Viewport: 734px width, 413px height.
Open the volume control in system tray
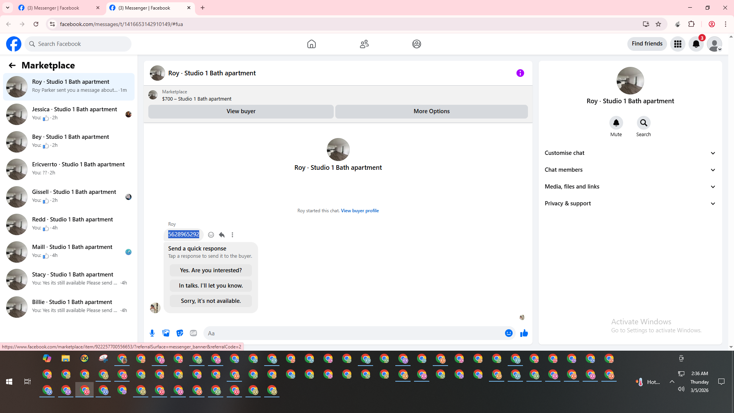(681, 389)
